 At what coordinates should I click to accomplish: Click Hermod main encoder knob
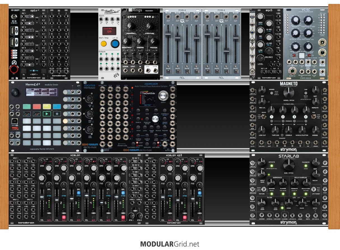[x=15, y=92]
